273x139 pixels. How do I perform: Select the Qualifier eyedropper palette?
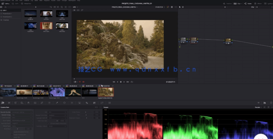click(57, 103)
